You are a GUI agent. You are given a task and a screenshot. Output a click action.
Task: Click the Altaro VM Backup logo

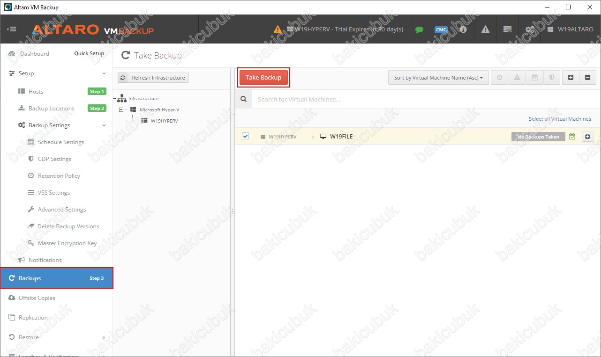point(92,30)
